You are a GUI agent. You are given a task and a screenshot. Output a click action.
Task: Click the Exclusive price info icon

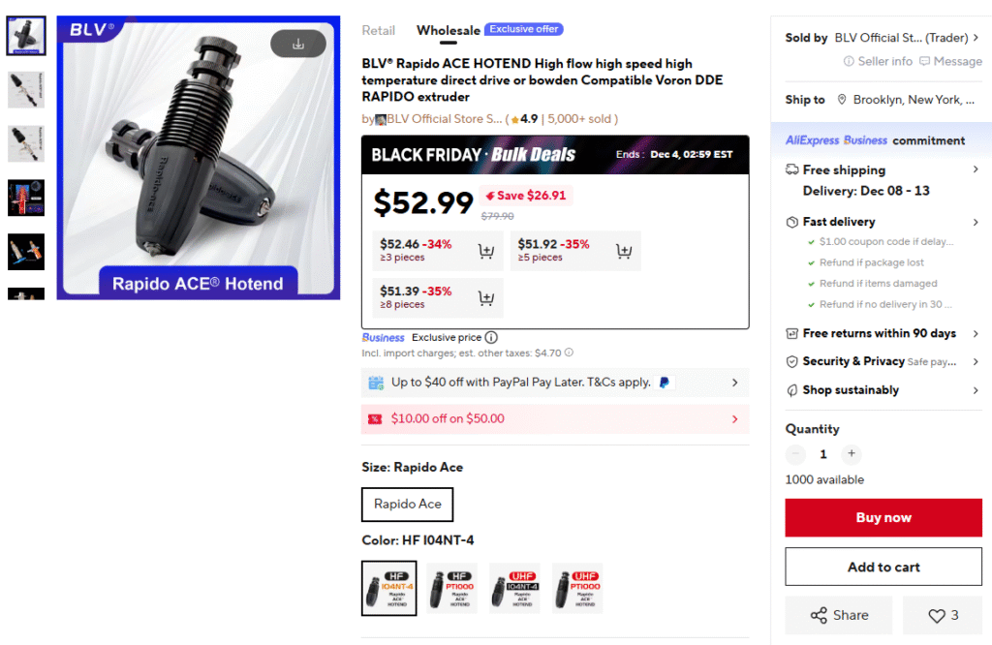click(491, 338)
